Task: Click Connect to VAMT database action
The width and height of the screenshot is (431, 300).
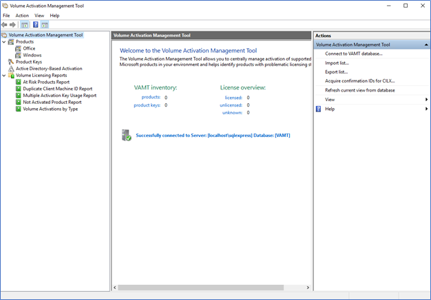Action: 354,54
